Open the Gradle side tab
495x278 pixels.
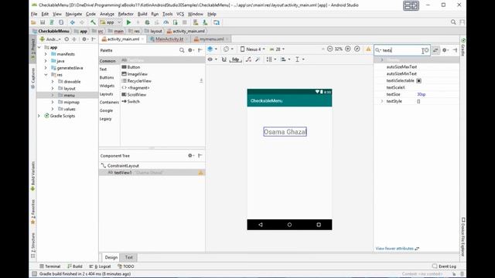pyautogui.click(x=463, y=47)
